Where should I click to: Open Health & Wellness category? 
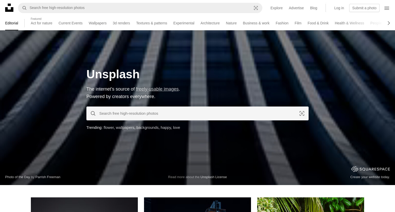click(x=349, y=23)
